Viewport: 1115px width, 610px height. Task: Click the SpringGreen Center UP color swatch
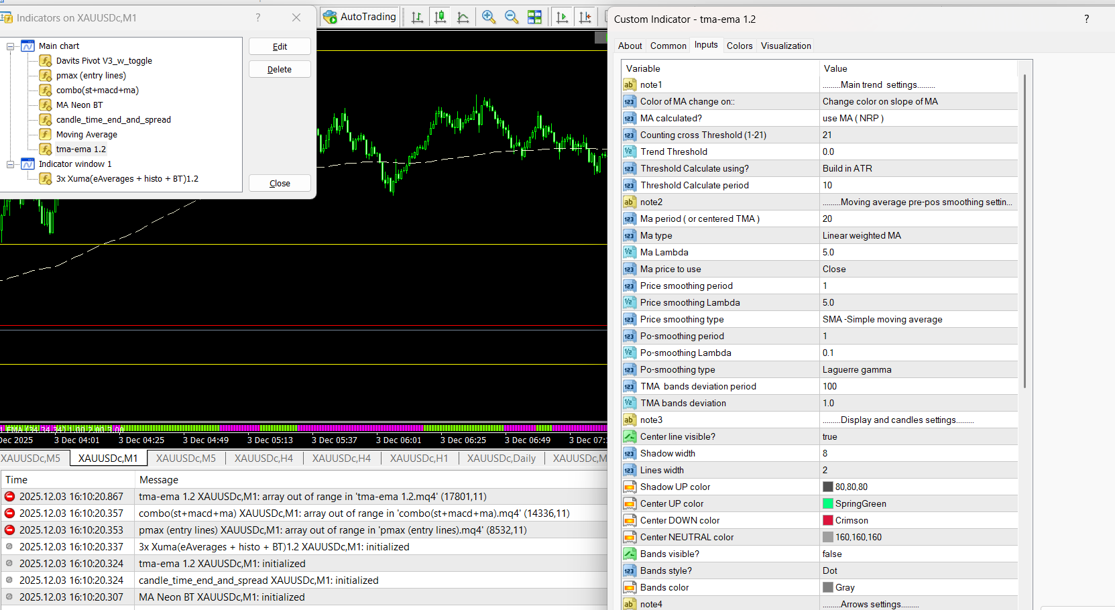point(828,504)
